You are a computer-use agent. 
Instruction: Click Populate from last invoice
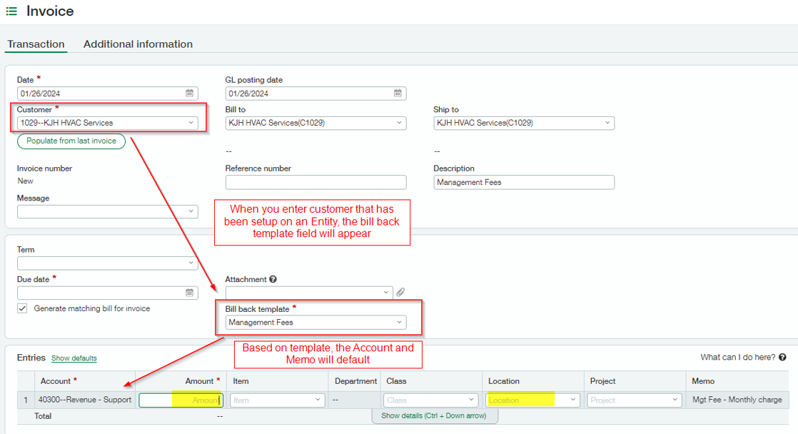click(71, 141)
